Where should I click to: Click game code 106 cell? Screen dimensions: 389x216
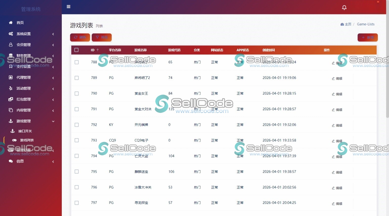171,172
